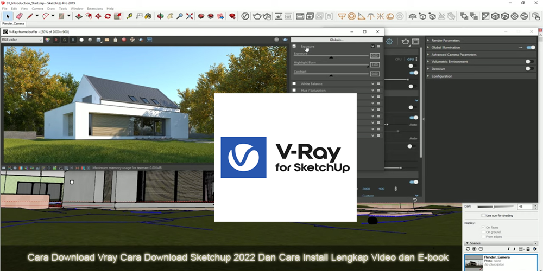Expand White Balance rollout chevron

pos(373,83)
